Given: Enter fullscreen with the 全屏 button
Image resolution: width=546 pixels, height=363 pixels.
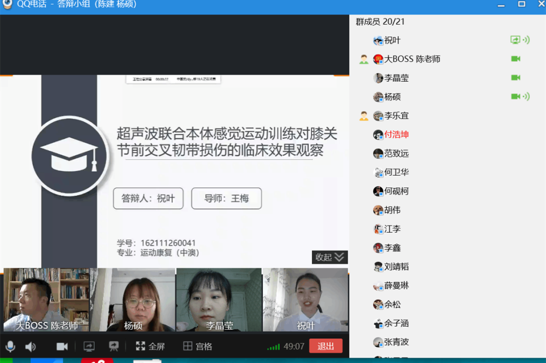Looking at the screenshot, I should tap(151, 346).
